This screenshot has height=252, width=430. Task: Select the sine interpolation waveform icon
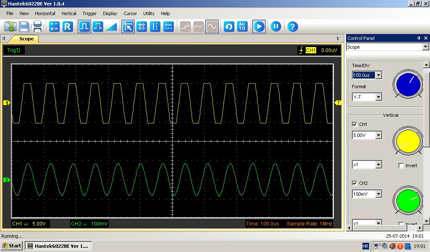coord(212,27)
